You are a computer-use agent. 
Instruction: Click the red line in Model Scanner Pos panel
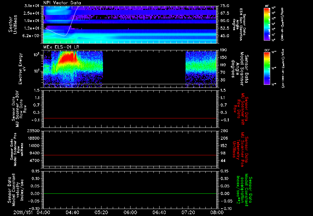(x=130, y=155)
